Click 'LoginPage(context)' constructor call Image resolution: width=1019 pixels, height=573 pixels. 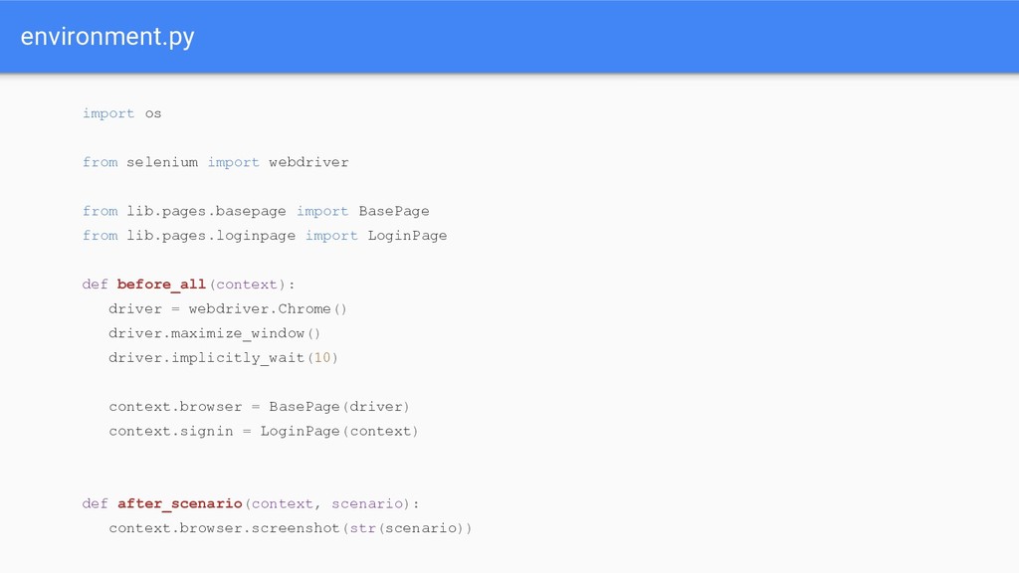(x=339, y=432)
